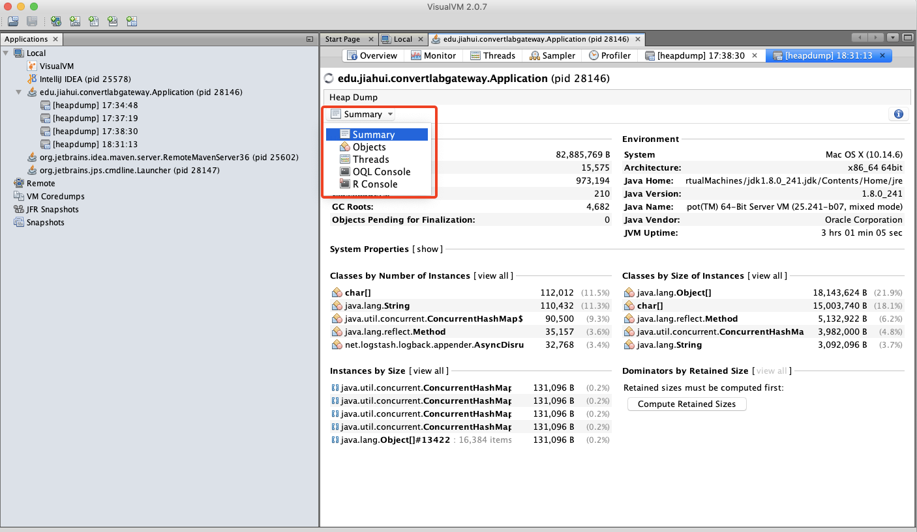
Task: Click java.lang.reflect.Method in Size of Instances list
Action: coord(687,319)
